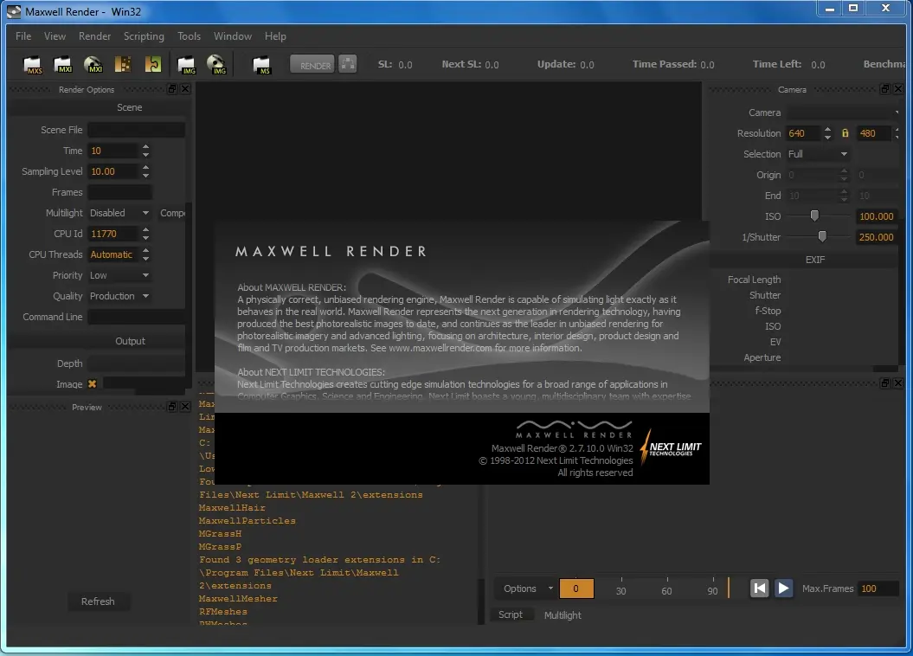Close the lower-right script panel

[x=898, y=383]
